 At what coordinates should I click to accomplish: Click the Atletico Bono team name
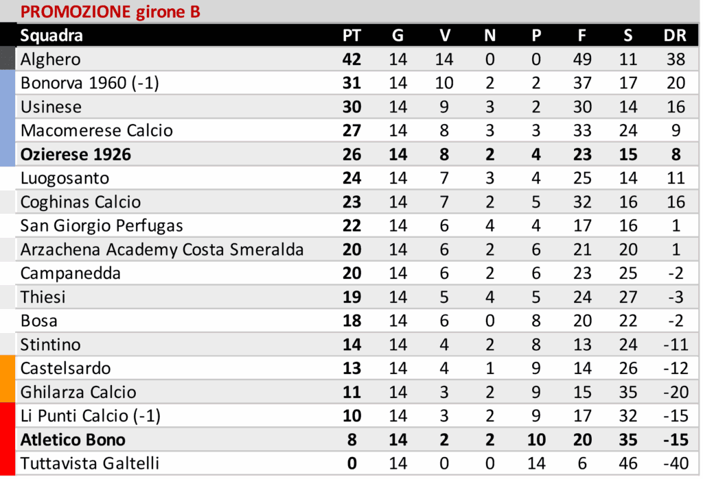pyautogui.click(x=73, y=439)
